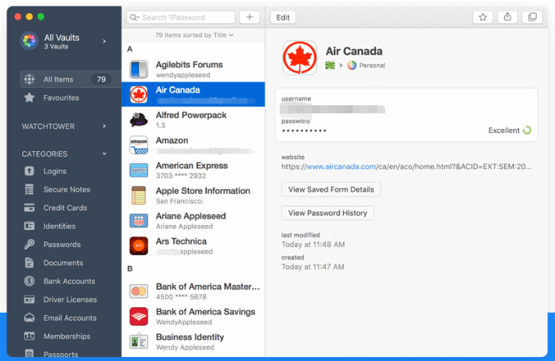Viewport: 555px width, 361px height.
Task: Select Bank of America Master... item
Action: pyautogui.click(x=193, y=291)
